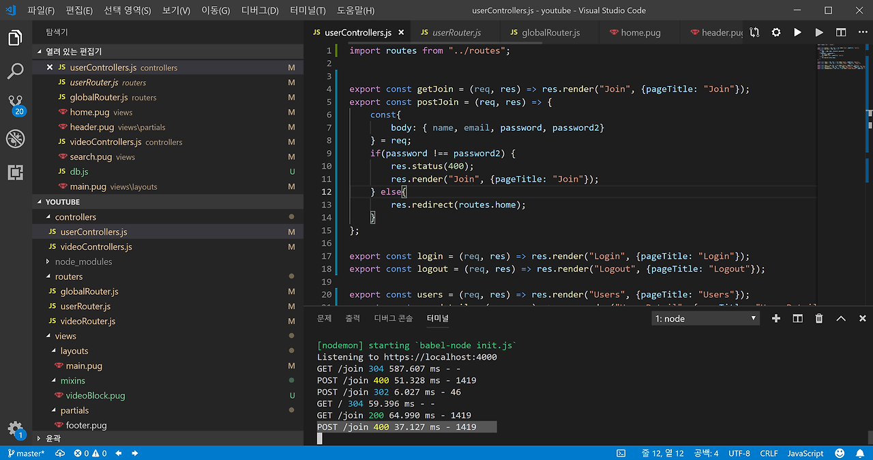
Task: Switch to the globalRouter.js editor tab
Action: point(550,32)
